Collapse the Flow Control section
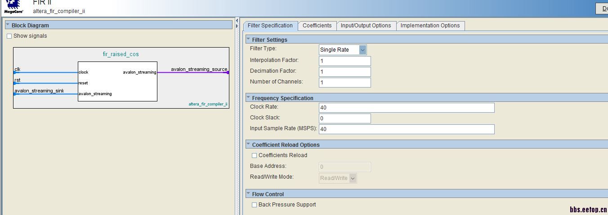The width and height of the screenshot is (608, 215). tap(248, 194)
